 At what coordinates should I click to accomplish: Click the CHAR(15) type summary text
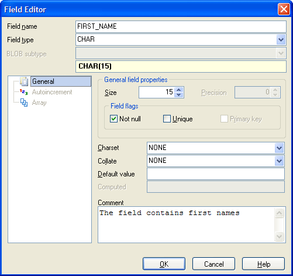(x=95, y=66)
